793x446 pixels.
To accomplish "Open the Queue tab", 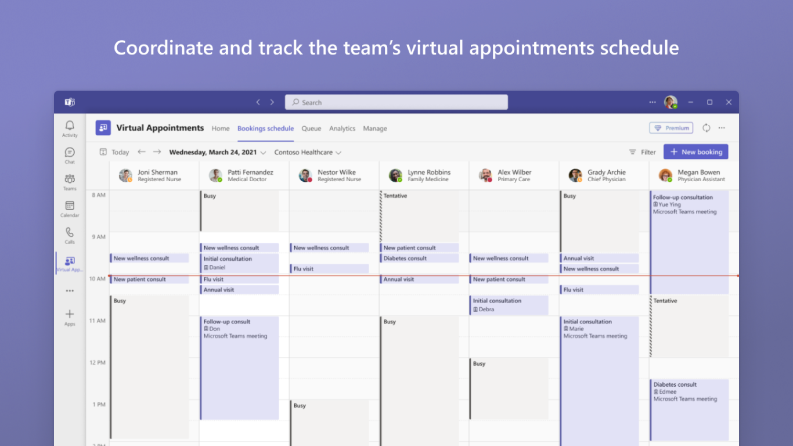I will pyautogui.click(x=311, y=128).
